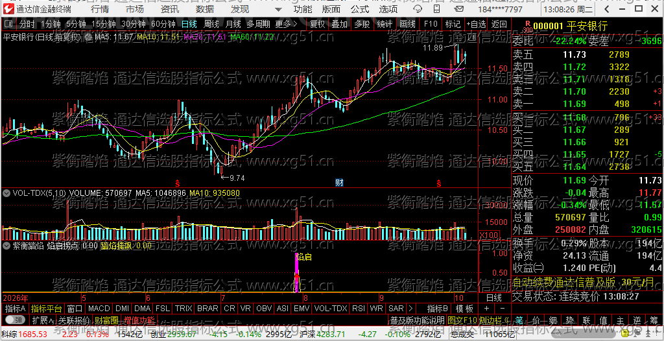The image size is (664, 341).
Task: Open the 日线 period selector beside the timeline
Action: coord(493,296)
